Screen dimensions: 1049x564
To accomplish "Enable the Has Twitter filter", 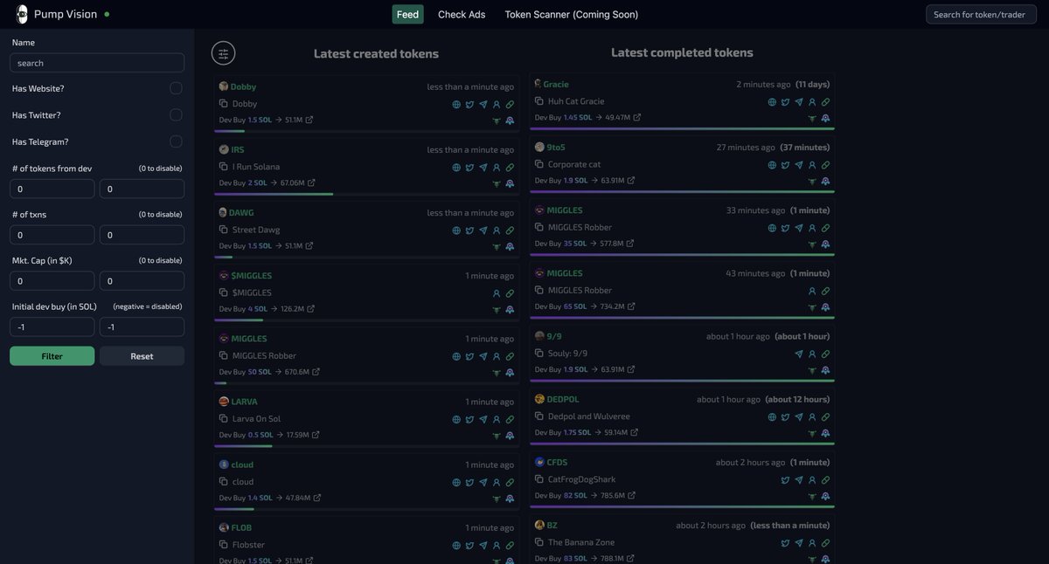I will tap(176, 114).
